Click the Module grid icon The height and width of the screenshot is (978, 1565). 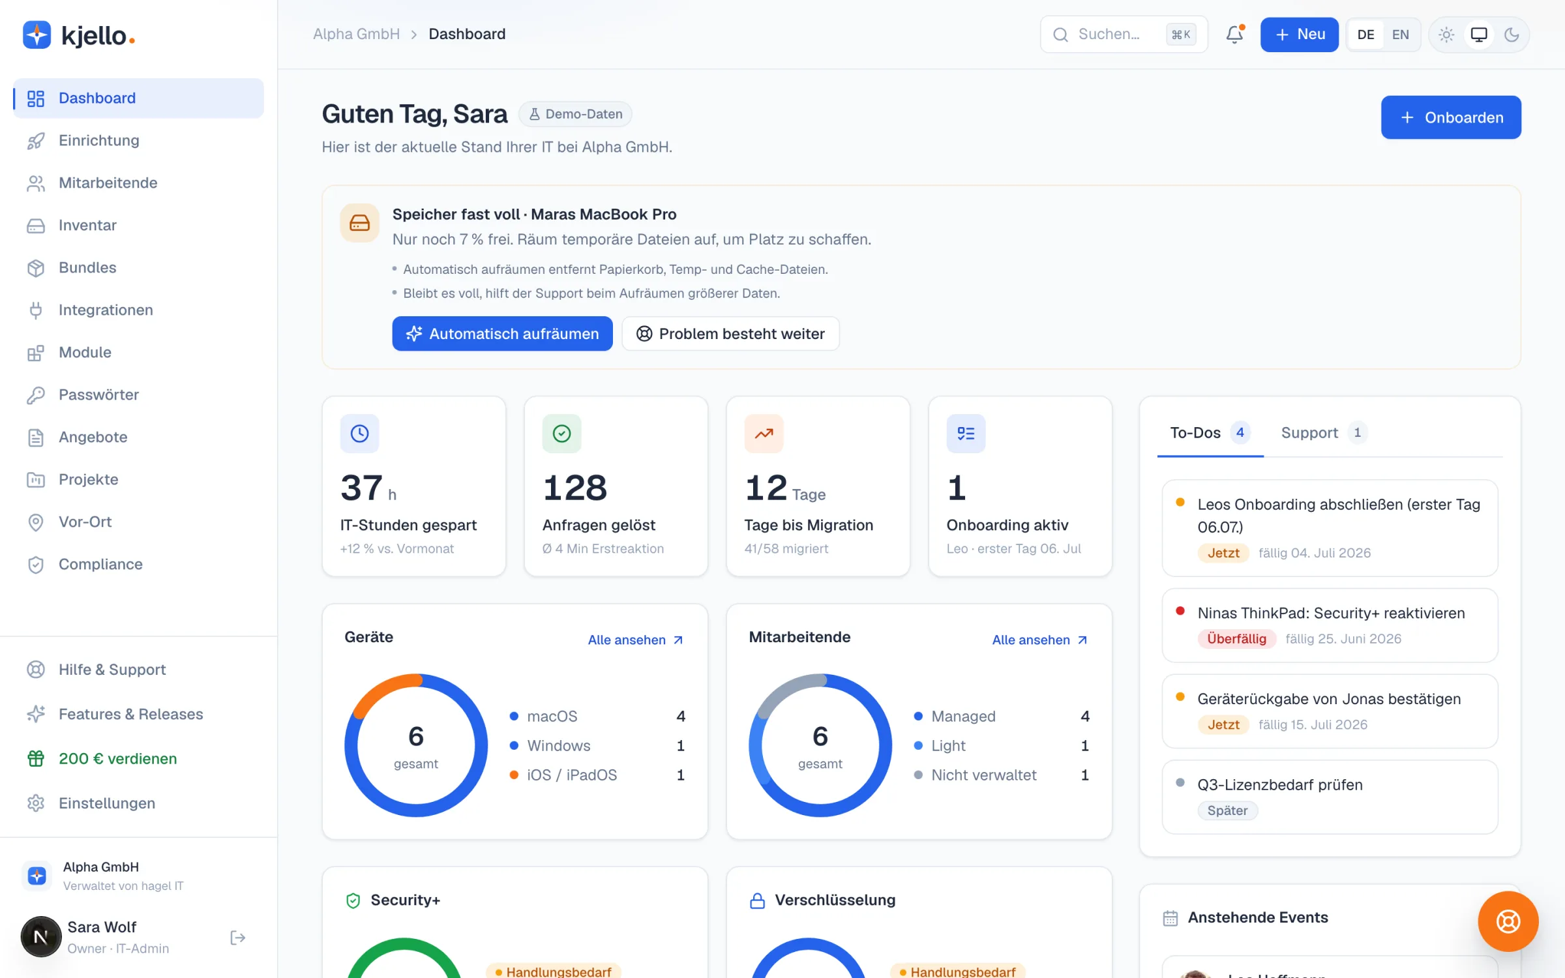point(36,353)
